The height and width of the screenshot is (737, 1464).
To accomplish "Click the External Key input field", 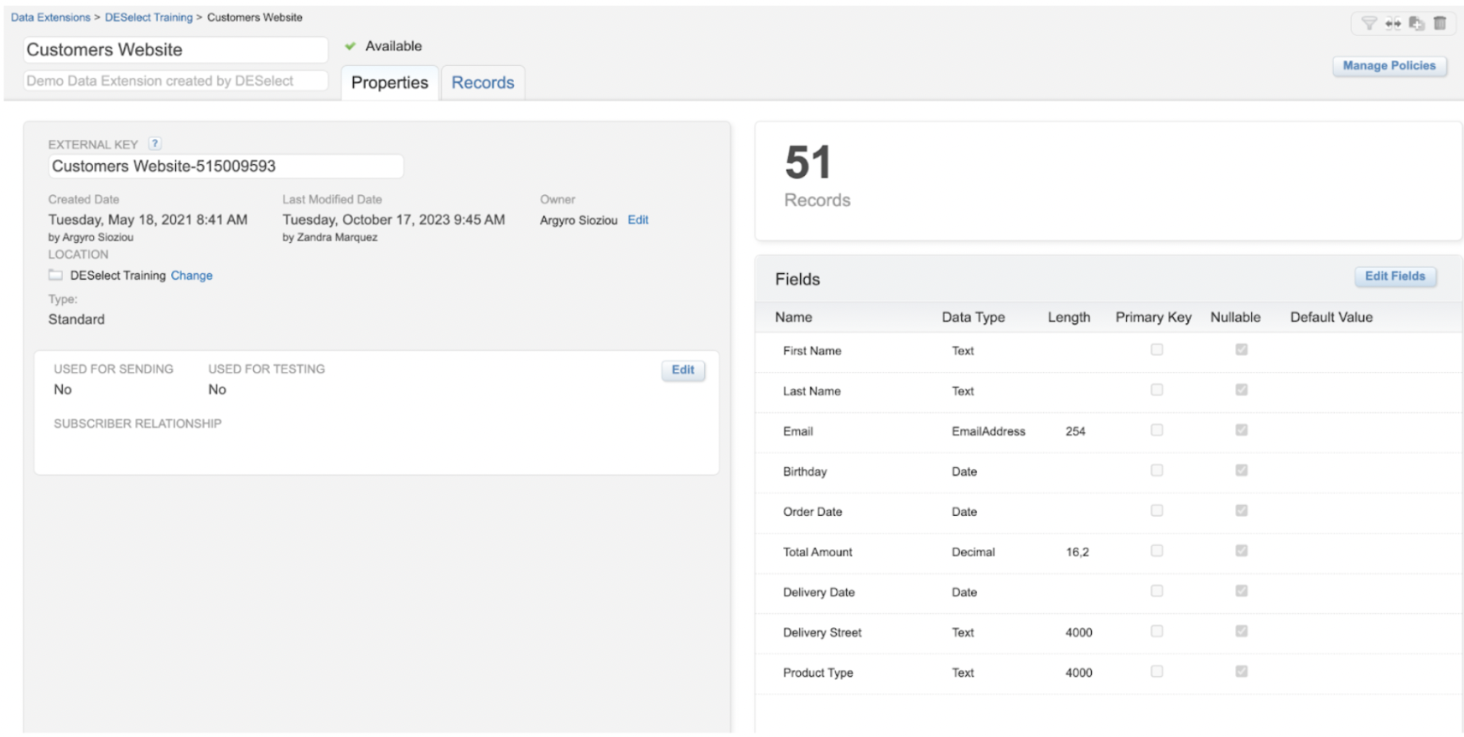I will coord(226,167).
